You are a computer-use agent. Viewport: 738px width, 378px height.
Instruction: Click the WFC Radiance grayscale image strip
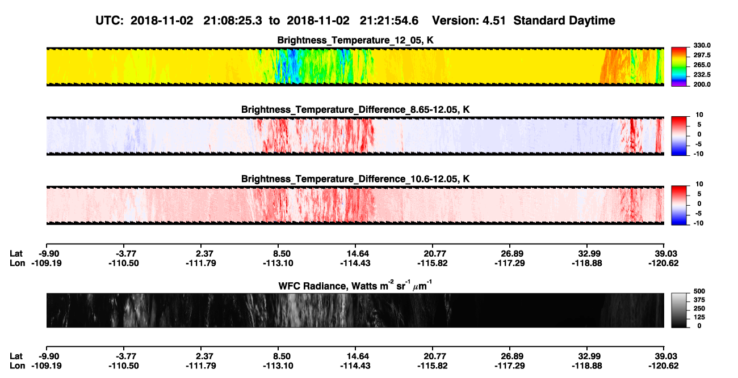click(355, 310)
